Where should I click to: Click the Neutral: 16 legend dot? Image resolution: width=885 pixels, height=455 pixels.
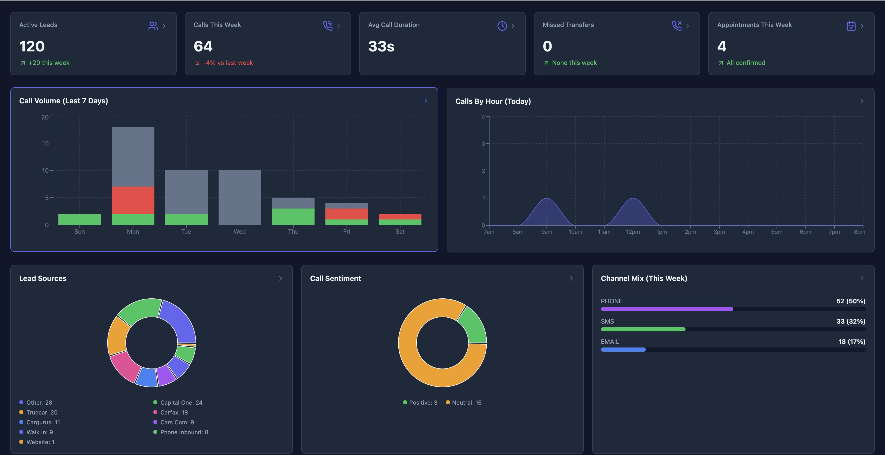point(448,402)
